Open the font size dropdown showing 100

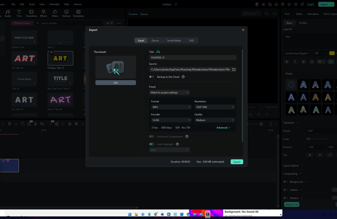pyautogui.click(x=320, y=53)
